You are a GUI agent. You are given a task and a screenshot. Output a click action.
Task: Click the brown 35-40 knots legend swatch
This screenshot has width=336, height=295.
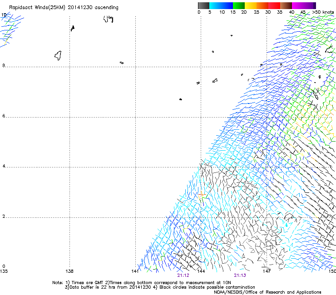point(286,5)
